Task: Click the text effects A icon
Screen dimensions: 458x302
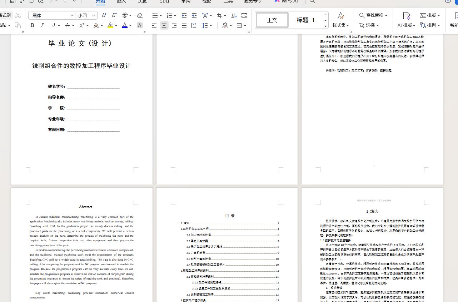Action: click(96, 25)
